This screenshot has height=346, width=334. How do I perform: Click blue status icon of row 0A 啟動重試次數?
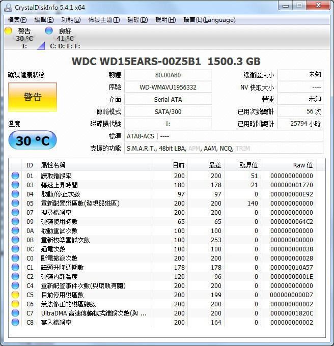[15, 230]
